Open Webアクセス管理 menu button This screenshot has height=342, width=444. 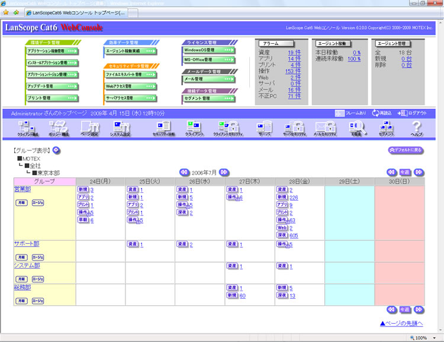pos(130,86)
